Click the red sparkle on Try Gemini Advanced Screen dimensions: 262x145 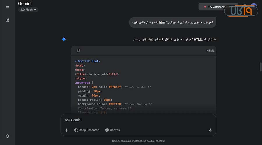coord(205,7)
